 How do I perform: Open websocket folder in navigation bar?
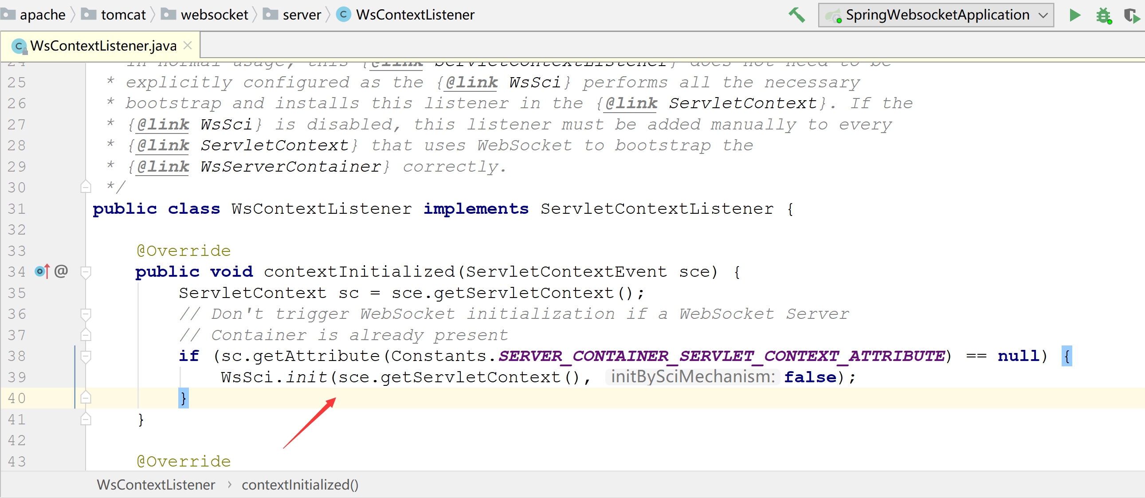(214, 15)
